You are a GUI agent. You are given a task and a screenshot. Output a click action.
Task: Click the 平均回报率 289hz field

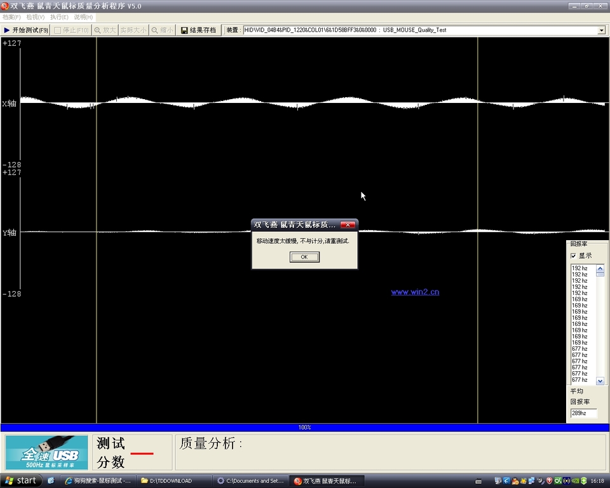click(x=583, y=413)
